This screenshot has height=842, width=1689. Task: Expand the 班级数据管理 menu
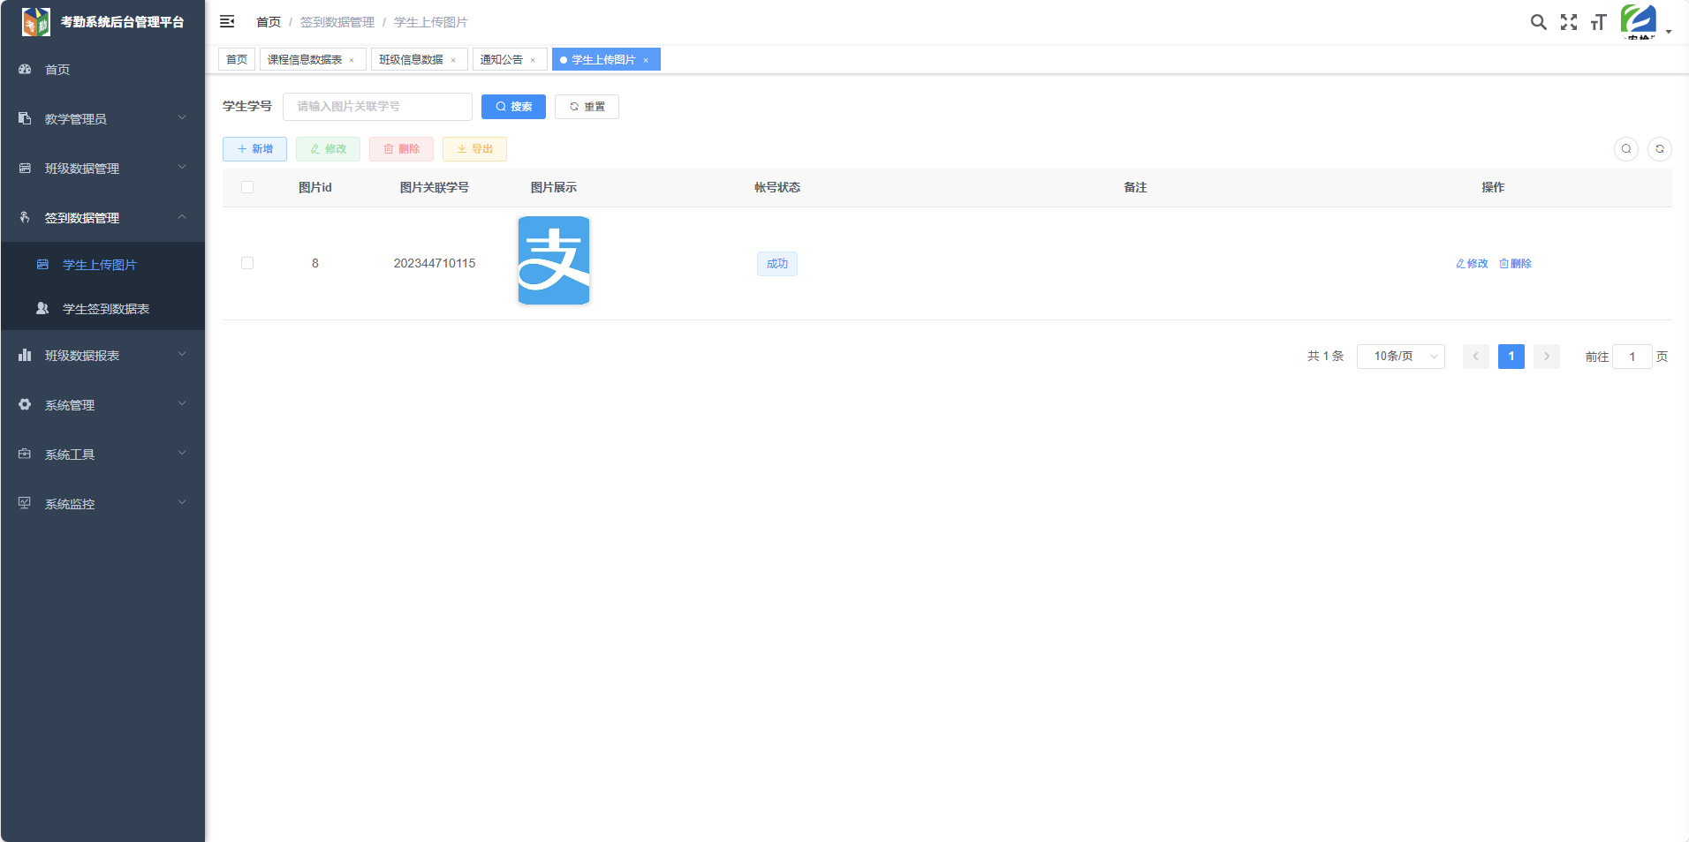(182, 167)
